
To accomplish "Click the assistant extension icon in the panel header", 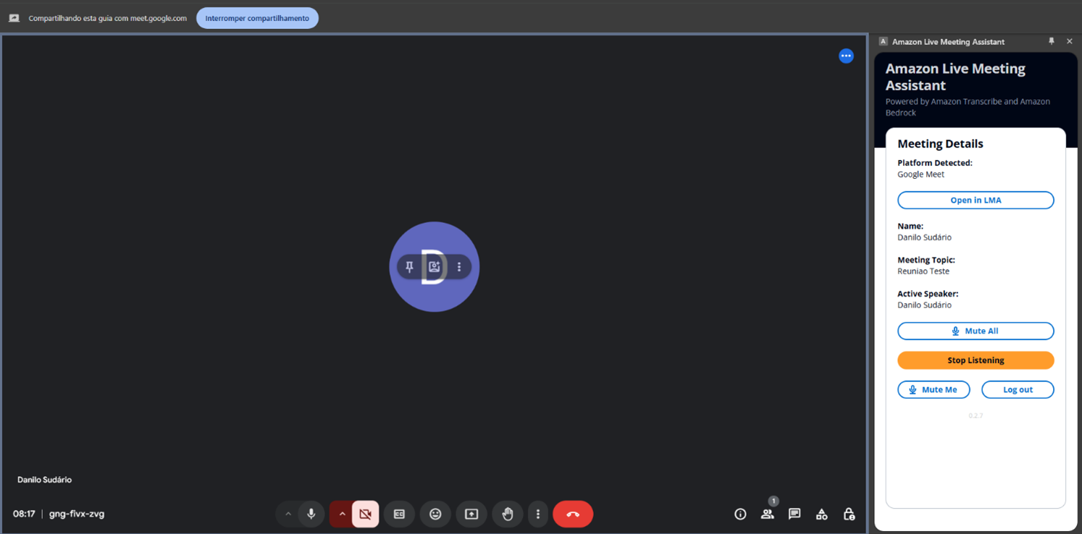I will [883, 41].
